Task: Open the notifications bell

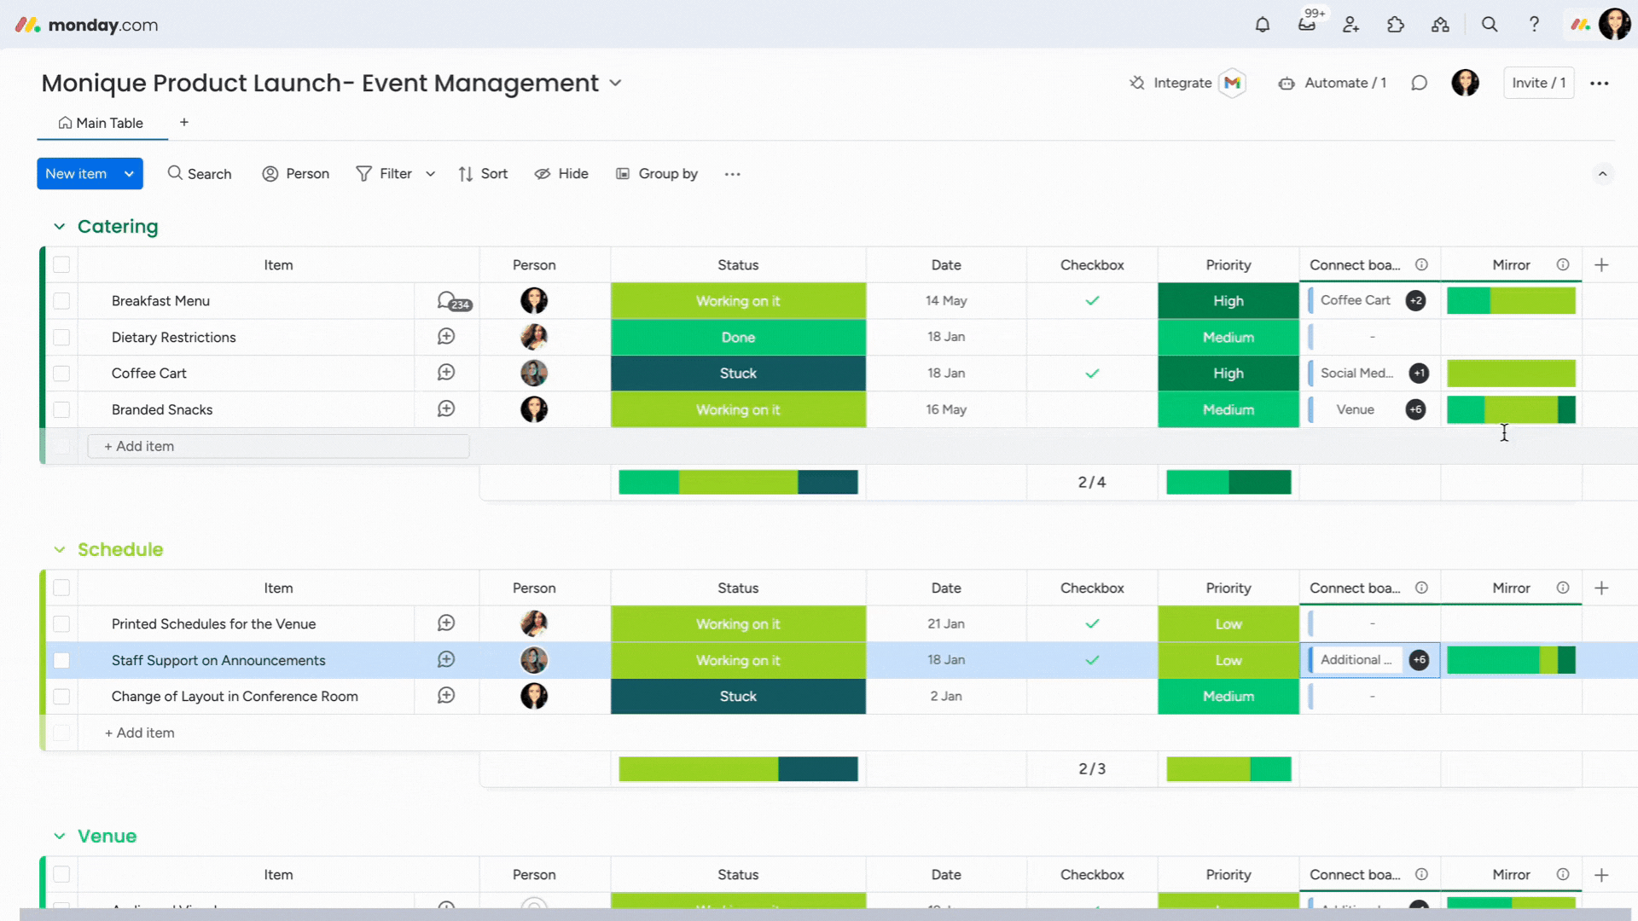Action: click(1263, 25)
